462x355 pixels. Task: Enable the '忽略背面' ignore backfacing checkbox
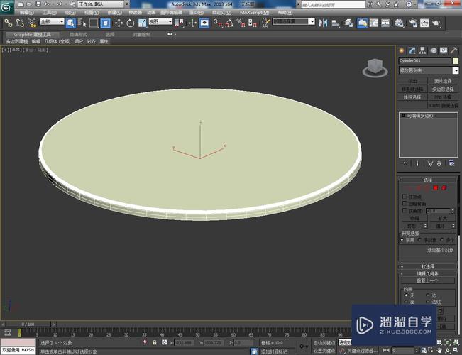(405, 204)
